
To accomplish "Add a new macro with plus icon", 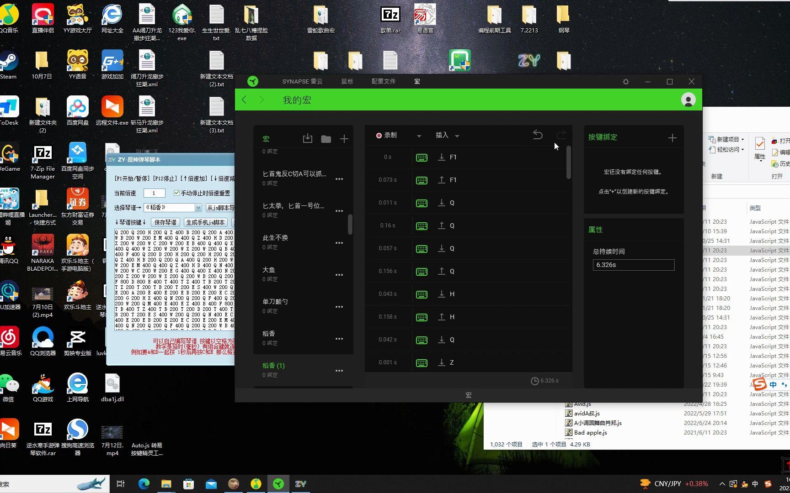I will click(344, 139).
